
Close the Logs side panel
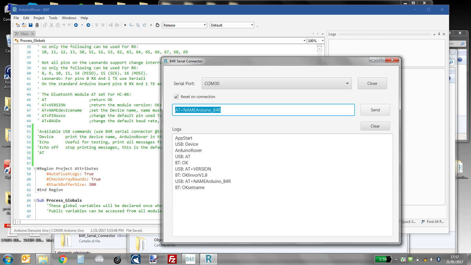(444, 34)
